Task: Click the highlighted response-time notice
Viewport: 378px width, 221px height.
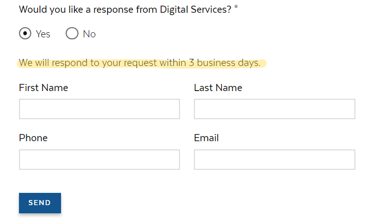Action: 140,63
